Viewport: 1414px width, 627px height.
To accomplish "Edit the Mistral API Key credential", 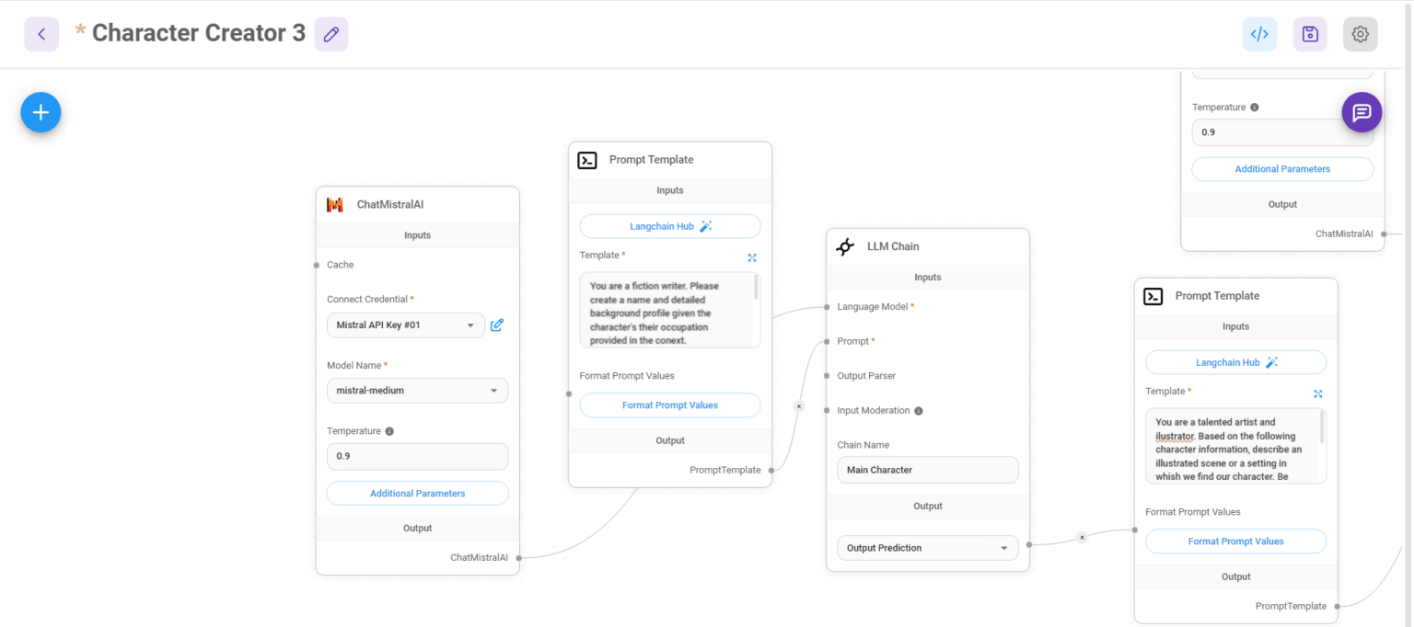I will tap(496, 325).
